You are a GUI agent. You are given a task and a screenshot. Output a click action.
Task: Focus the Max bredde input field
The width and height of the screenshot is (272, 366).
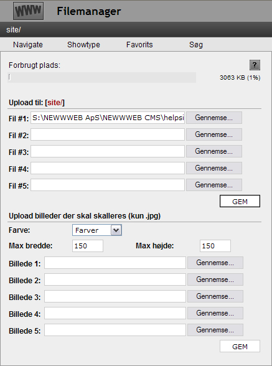click(x=88, y=246)
